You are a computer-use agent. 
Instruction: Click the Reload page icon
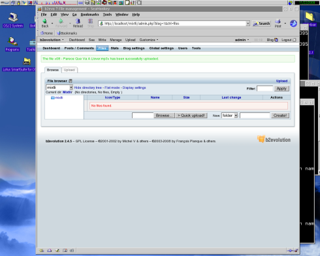pos(78,22)
